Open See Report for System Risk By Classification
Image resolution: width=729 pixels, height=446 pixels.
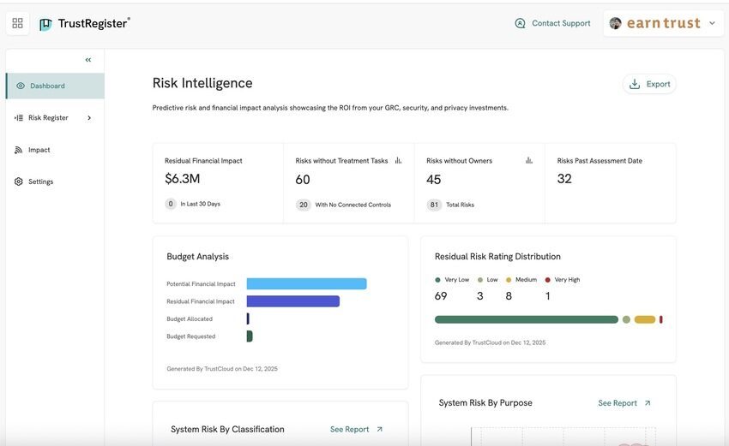[350, 429]
